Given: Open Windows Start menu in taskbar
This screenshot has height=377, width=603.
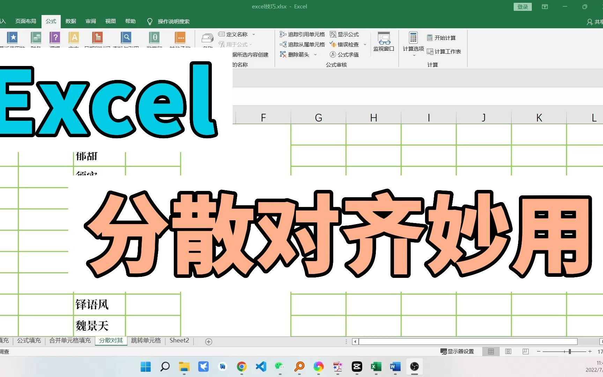Looking at the screenshot, I should coord(146,367).
